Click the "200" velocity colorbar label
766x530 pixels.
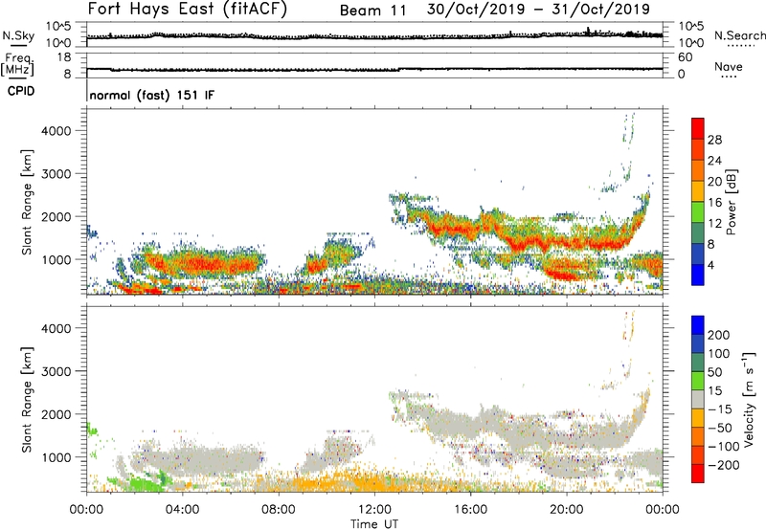click(x=719, y=335)
